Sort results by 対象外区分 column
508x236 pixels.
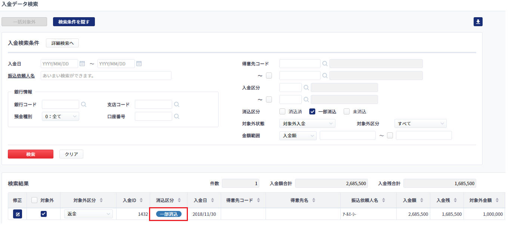coord(101,200)
